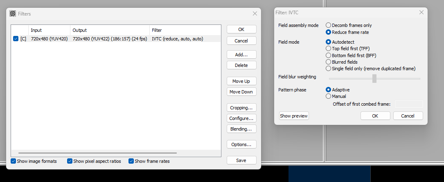Screen dimensions: 444x182
Task: Select the IVTC (reduce, auto, auto) entry
Action: click(178, 39)
